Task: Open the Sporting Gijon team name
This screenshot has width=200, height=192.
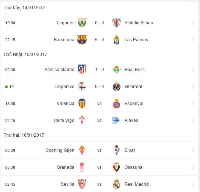Action: pyautogui.click(x=60, y=150)
